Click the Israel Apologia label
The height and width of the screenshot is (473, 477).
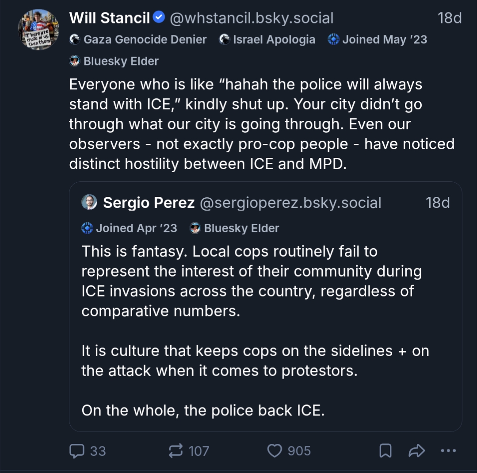click(267, 39)
